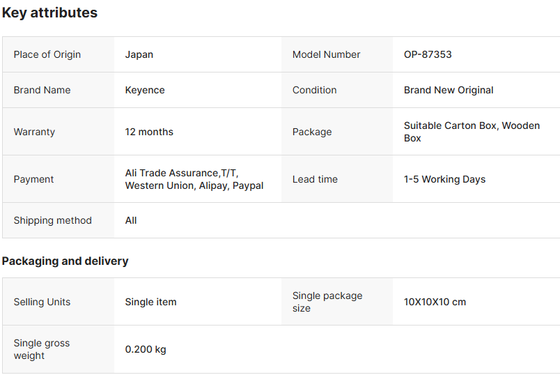Select the 0.200 kg weight value
The width and height of the screenshot is (560, 375).
click(x=146, y=349)
